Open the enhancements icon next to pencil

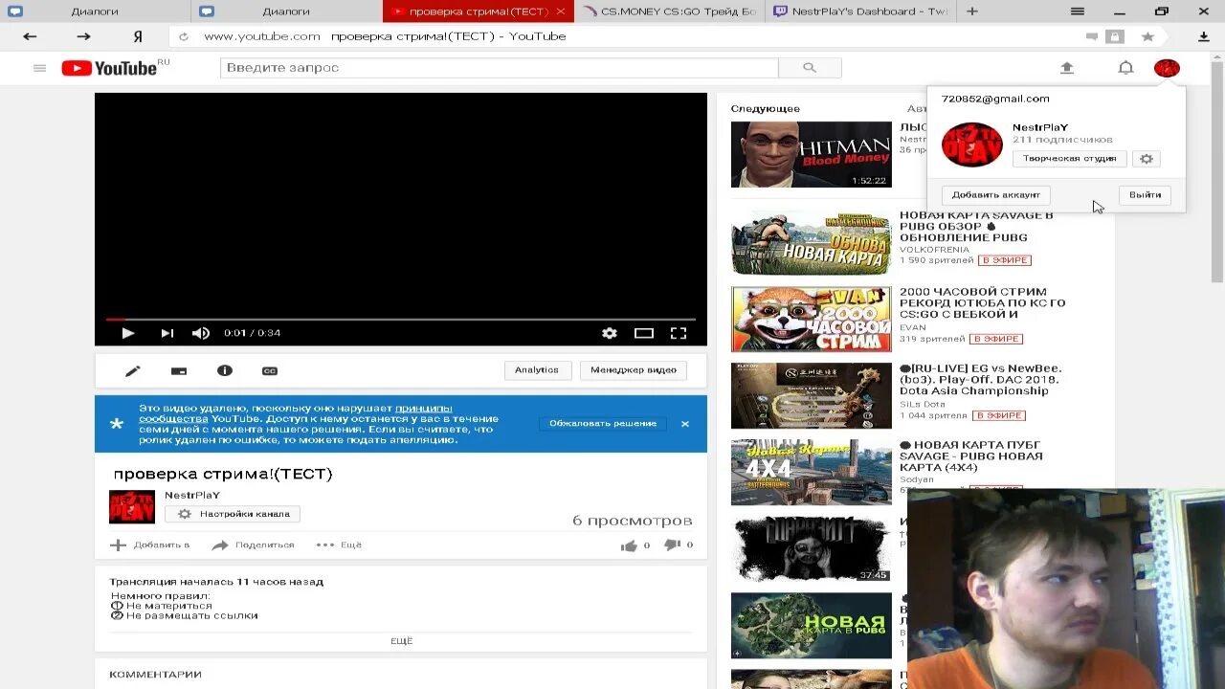[x=179, y=370]
